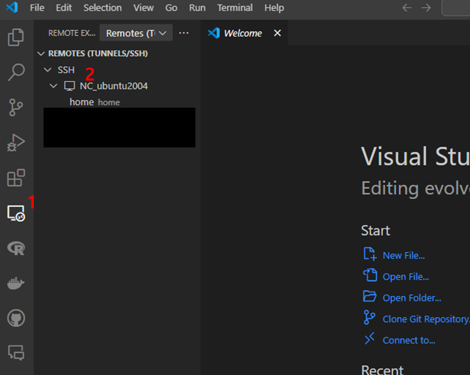Viewport: 470px width, 375px height.
Task: Collapse the REMOTES (TUNNELS/SSH) section
Action: [41, 54]
